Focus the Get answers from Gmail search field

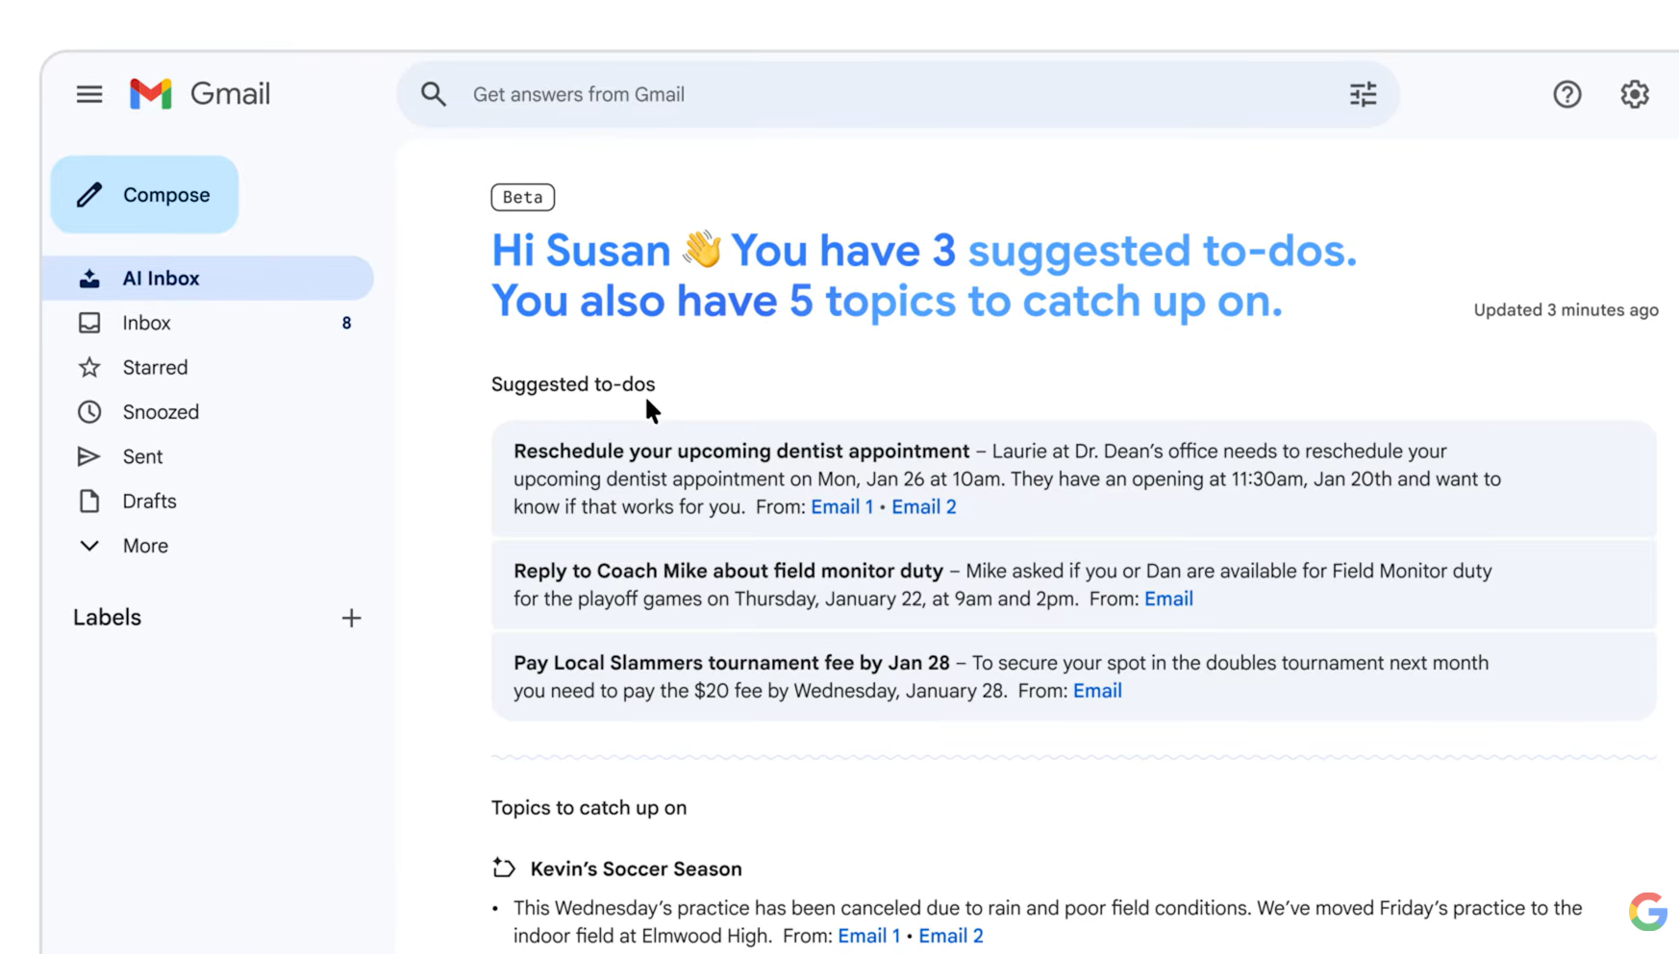coord(865,94)
